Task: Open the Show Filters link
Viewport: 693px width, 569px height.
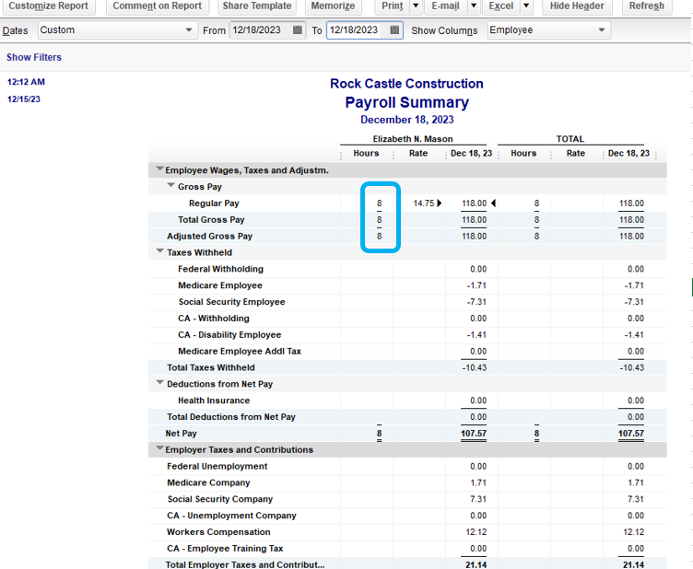Action: (34, 57)
